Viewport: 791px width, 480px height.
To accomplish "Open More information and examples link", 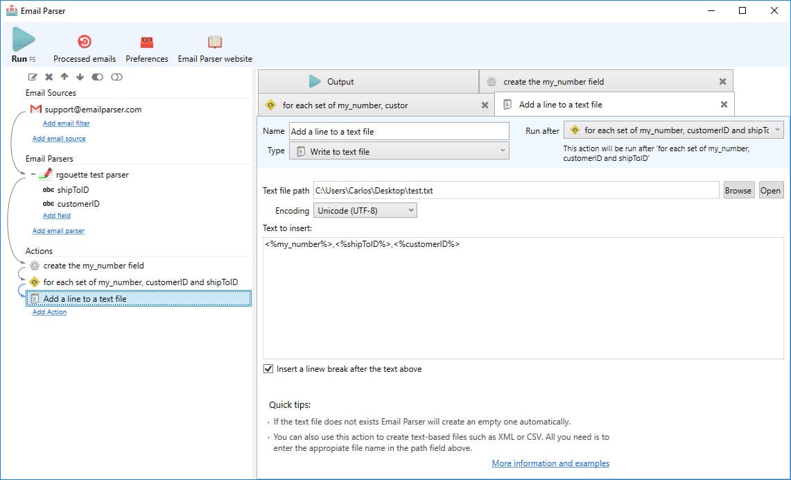I will tap(550, 463).
